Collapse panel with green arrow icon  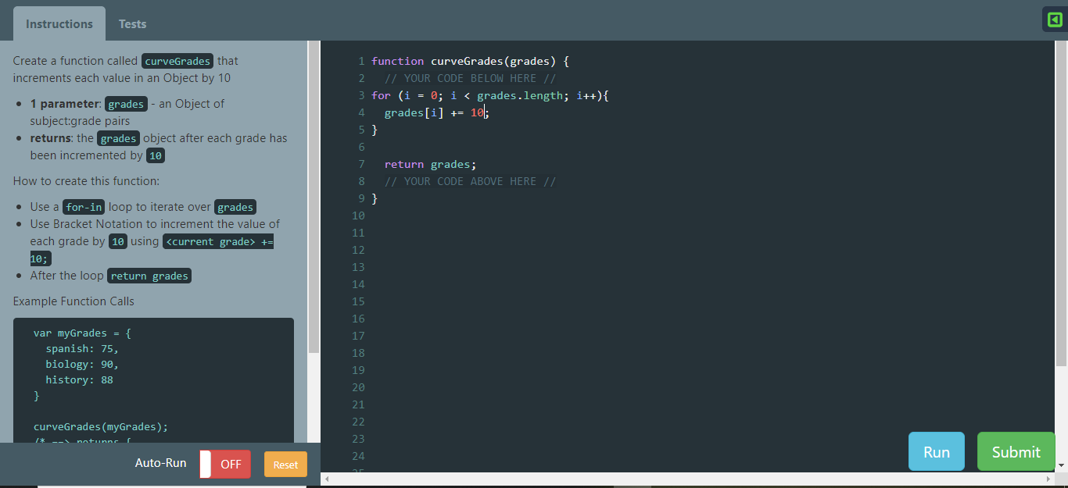(1055, 20)
